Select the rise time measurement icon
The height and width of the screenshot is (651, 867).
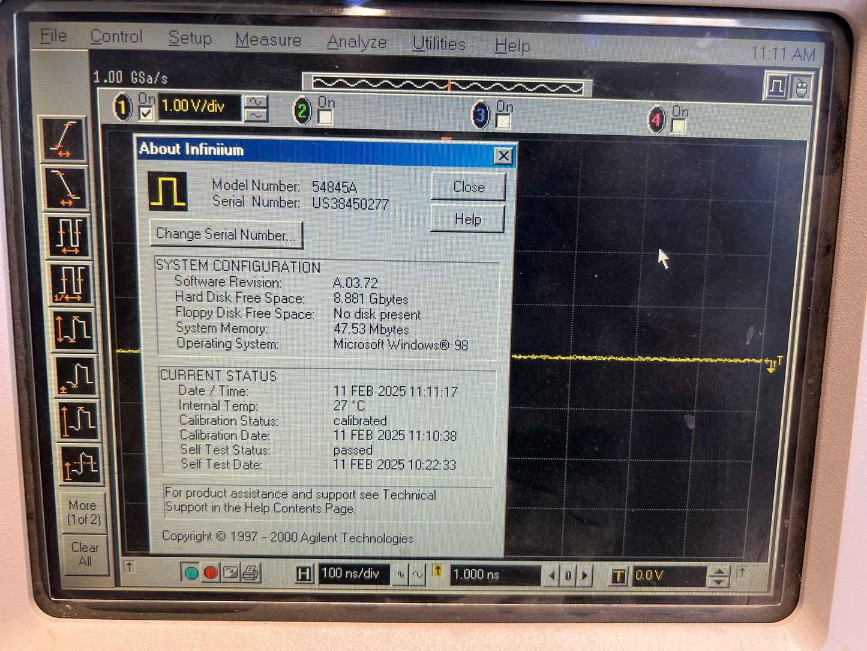coord(64,139)
